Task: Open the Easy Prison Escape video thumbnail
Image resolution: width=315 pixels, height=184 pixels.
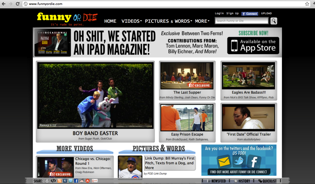Action: (187, 118)
